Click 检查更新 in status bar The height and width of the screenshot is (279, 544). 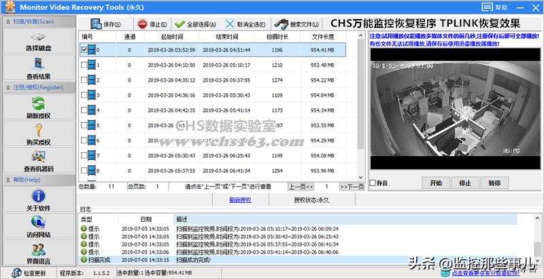(x=29, y=273)
